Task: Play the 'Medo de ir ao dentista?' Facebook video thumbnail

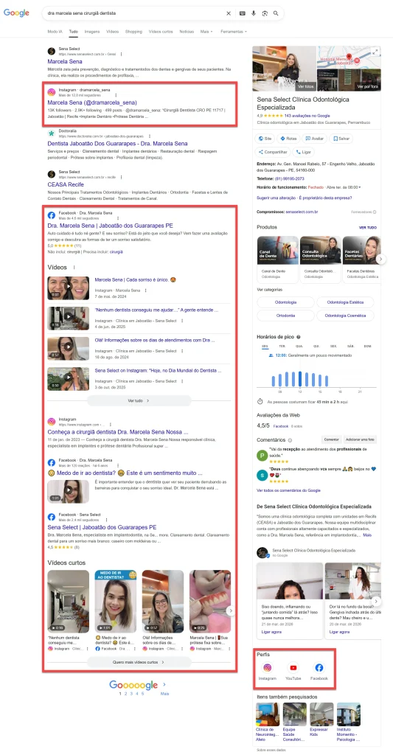Action: coord(68,492)
